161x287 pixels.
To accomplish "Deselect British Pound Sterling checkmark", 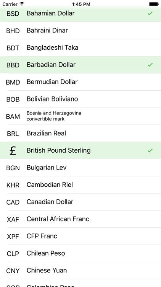I will pyautogui.click(x=150, y=150).
